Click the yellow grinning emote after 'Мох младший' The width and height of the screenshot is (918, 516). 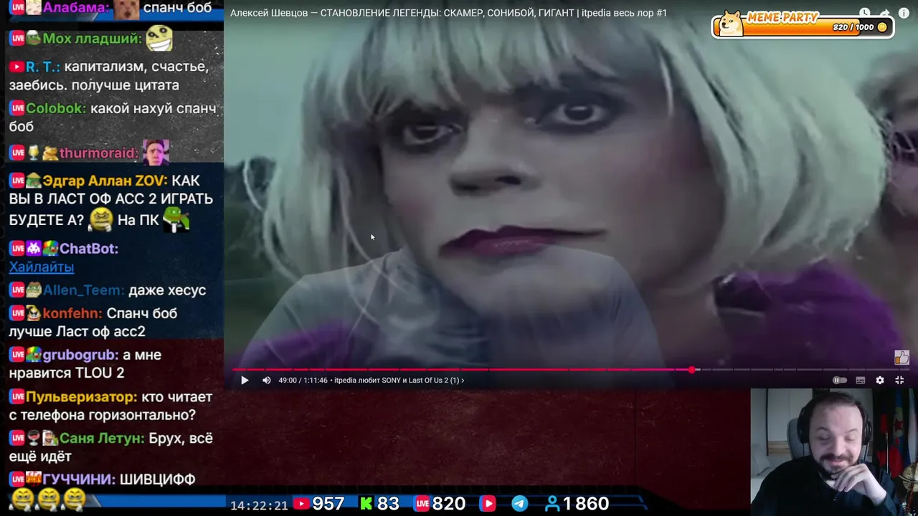click(160, 38)
